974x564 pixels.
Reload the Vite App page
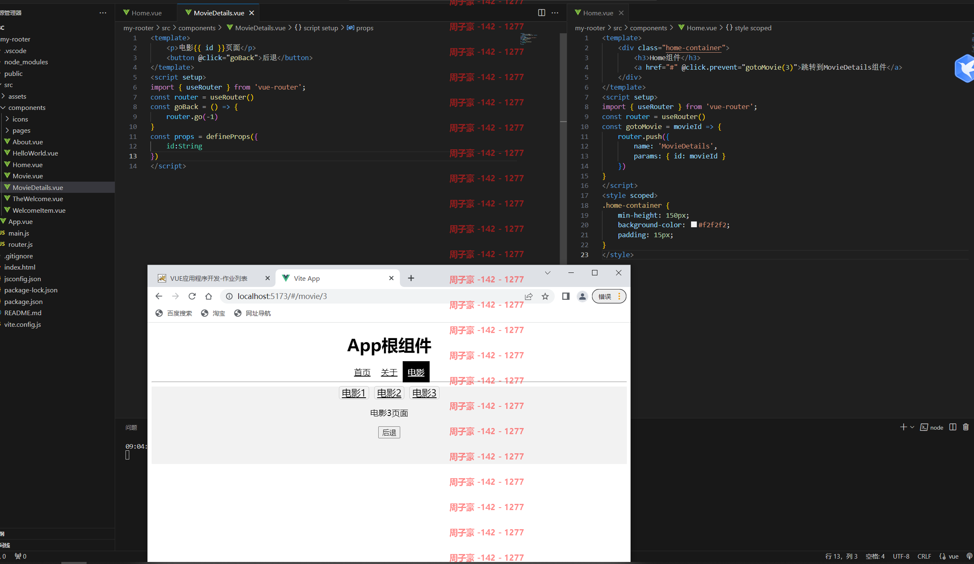point(192,296)
